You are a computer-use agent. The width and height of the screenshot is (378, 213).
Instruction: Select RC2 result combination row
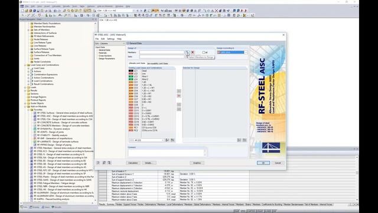tap(151, 130)
